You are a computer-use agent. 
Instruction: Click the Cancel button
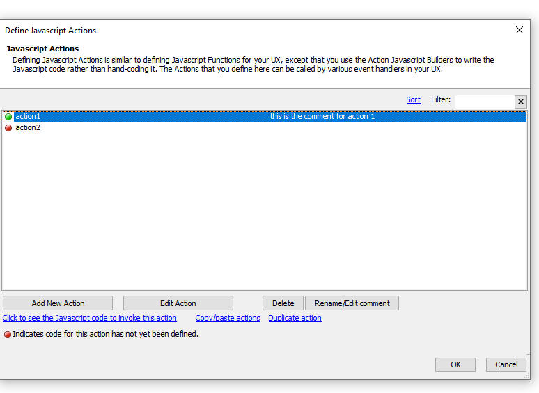click(x=506, y=364)
